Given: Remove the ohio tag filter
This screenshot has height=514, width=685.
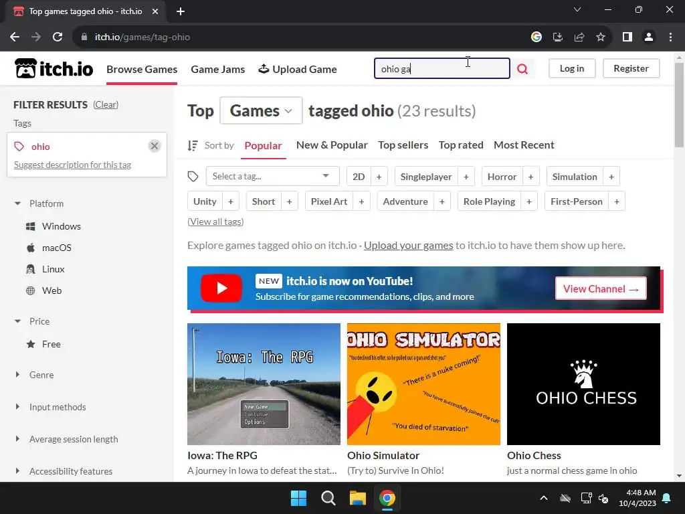Looking at the screenshot, I should pyautogui.click(x=155, y=145).
